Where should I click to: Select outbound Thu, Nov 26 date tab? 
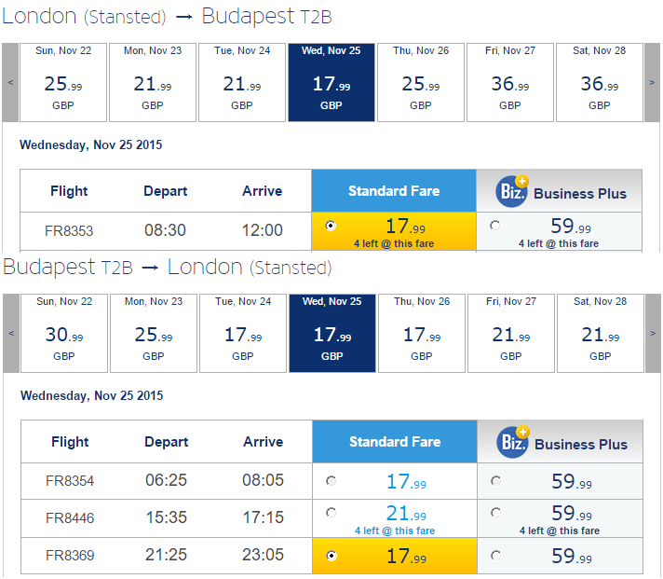click(x=421, y=82)
